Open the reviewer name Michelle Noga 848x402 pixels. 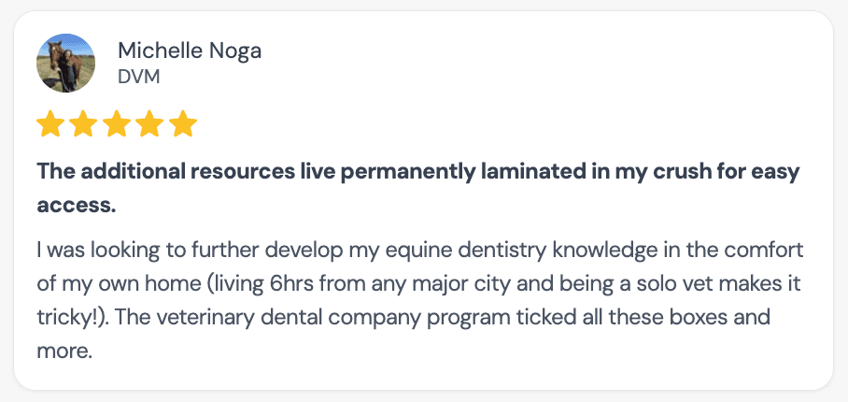pos(190,50)
